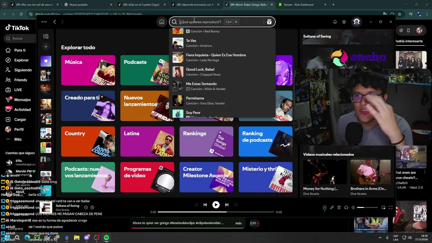This screenshot has height=243, width=432.
Task: Open the Creator Milestone Awards card
Action: 206,177
